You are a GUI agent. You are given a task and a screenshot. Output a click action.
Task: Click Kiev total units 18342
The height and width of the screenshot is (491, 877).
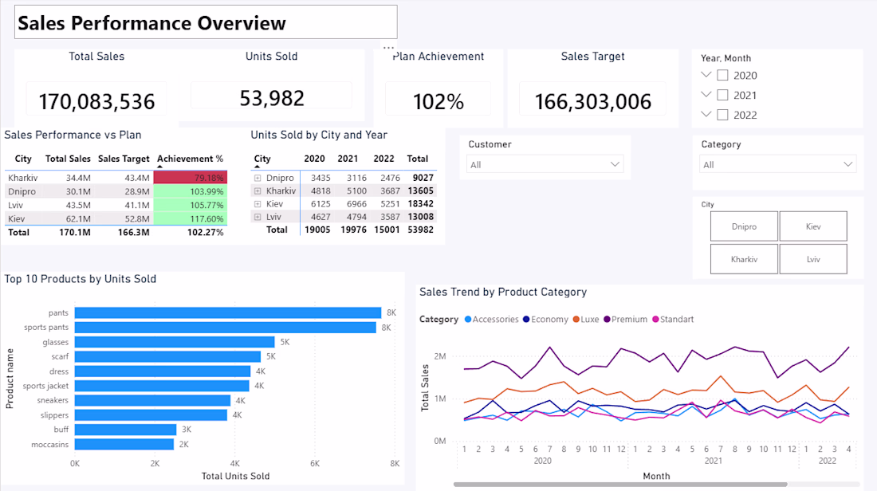point(421,204)
